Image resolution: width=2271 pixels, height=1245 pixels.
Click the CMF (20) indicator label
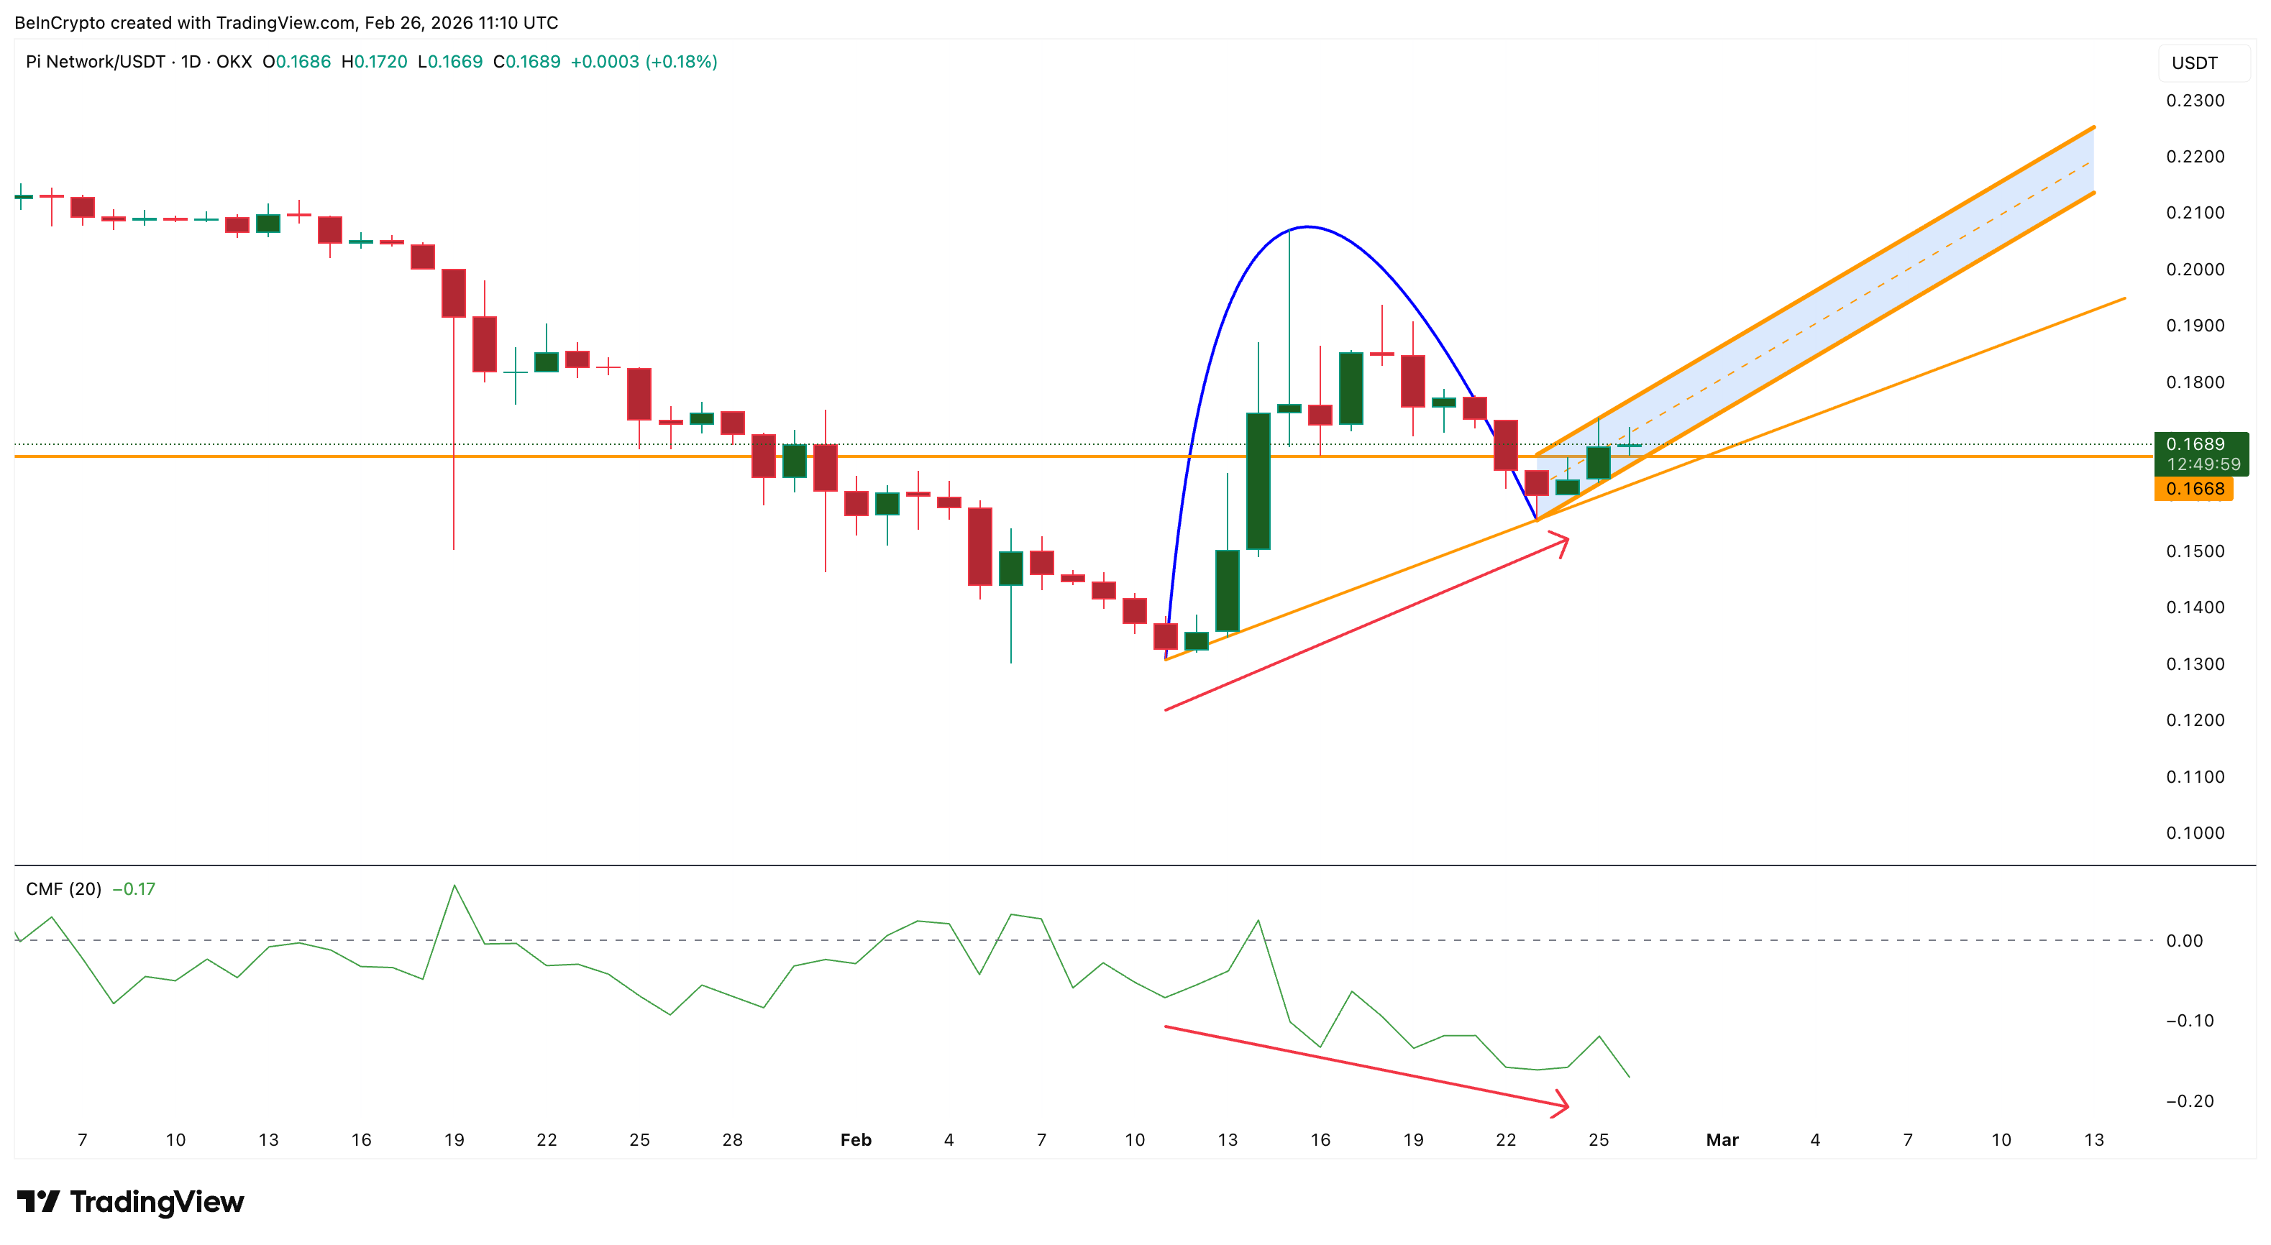point(63,889)
